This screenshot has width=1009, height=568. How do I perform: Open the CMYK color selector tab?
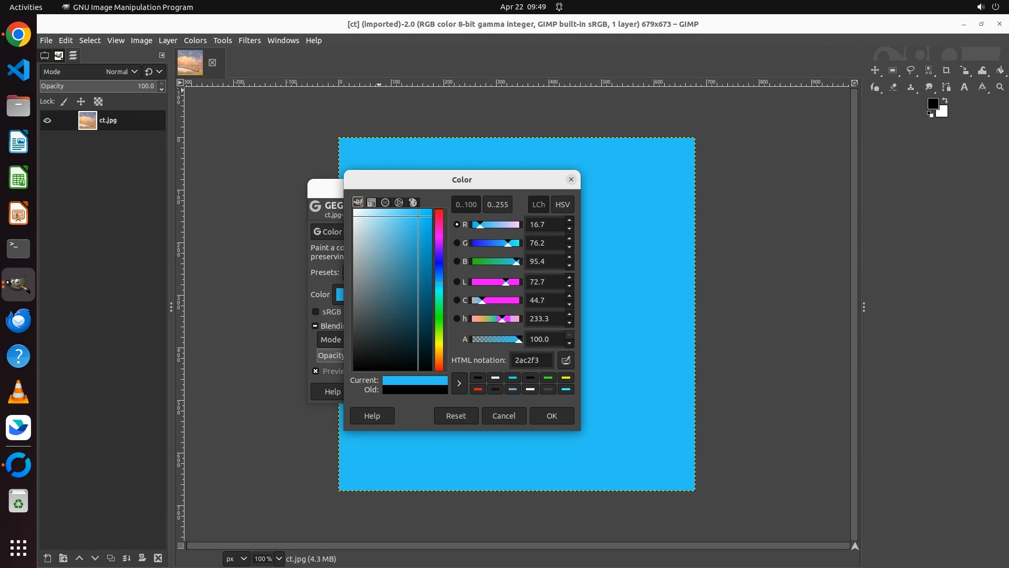(372, 202)
